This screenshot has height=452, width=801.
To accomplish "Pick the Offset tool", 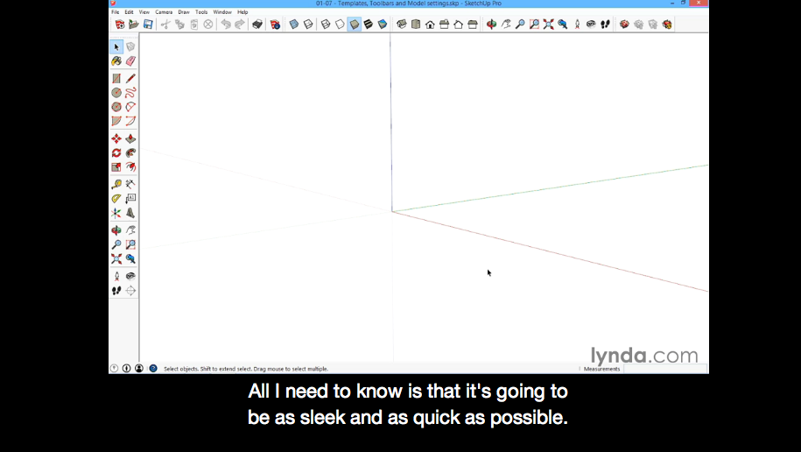I will 130,167.
